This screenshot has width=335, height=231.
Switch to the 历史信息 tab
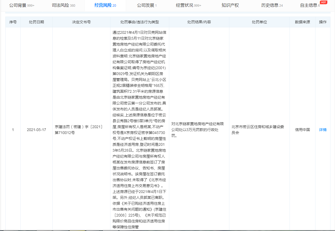coord(272,5)
